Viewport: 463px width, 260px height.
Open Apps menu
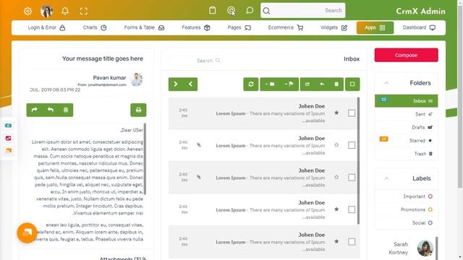[x=375, y=27]
